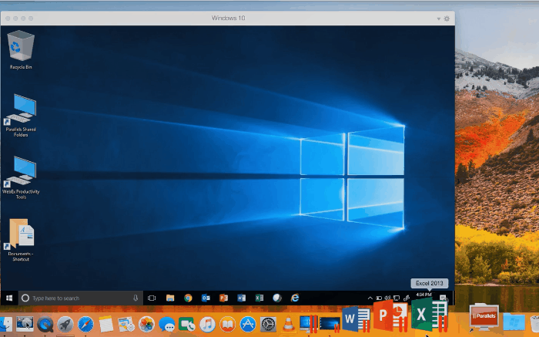
Task: Open the Windows Action Center notifications
Action: click(443, 298)
